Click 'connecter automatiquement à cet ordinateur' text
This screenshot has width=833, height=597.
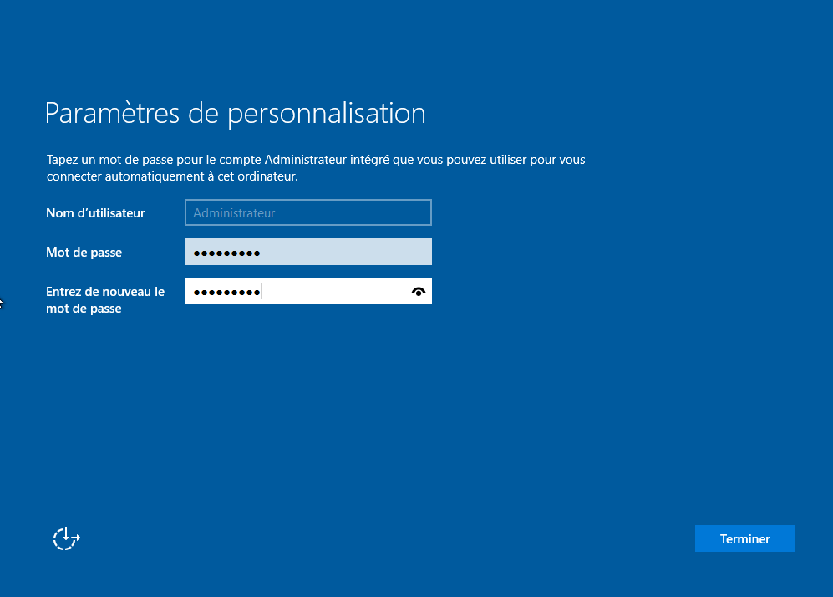pos(172,177)
